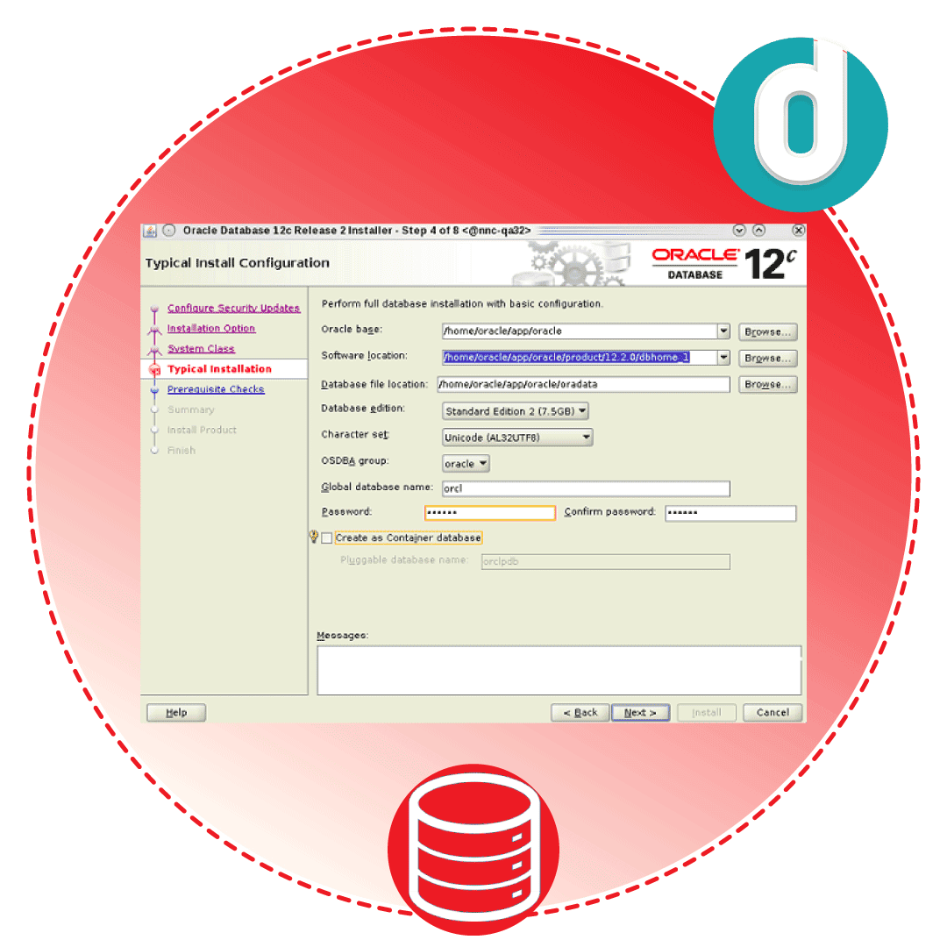
Task: Click the Next button
Action: [640, 713]
